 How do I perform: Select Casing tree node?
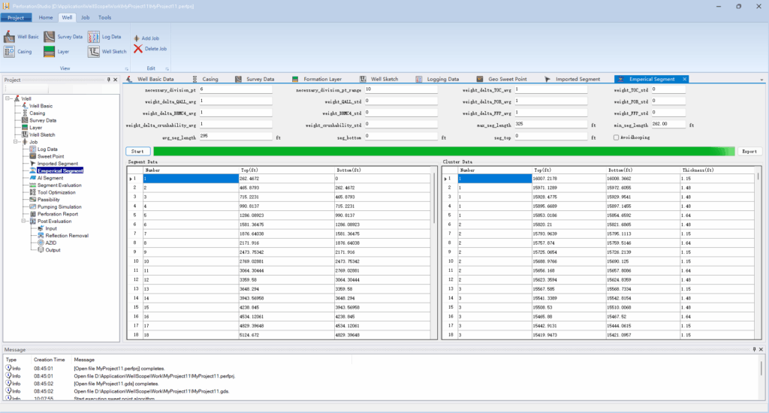tap(37, 113)
